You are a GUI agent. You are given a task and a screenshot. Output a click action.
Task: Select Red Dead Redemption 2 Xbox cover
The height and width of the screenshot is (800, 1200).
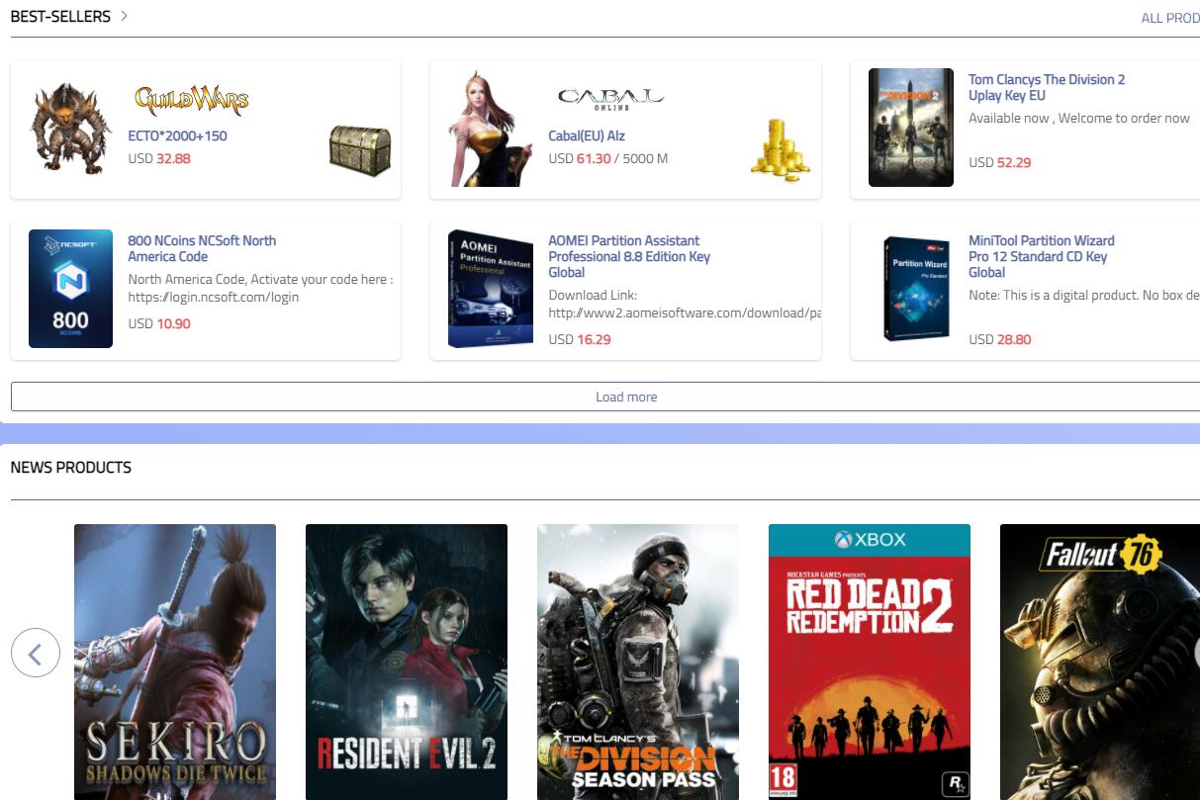(870, 661)
